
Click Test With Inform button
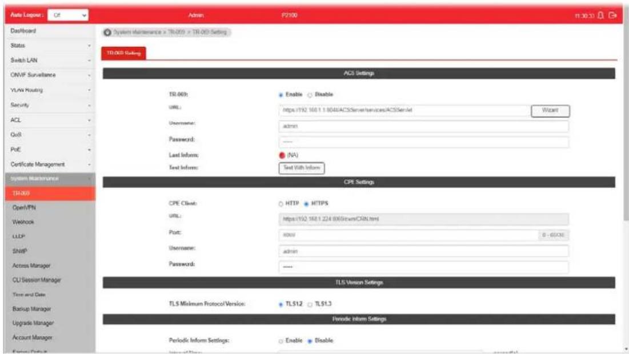click(x=302, y=168)
